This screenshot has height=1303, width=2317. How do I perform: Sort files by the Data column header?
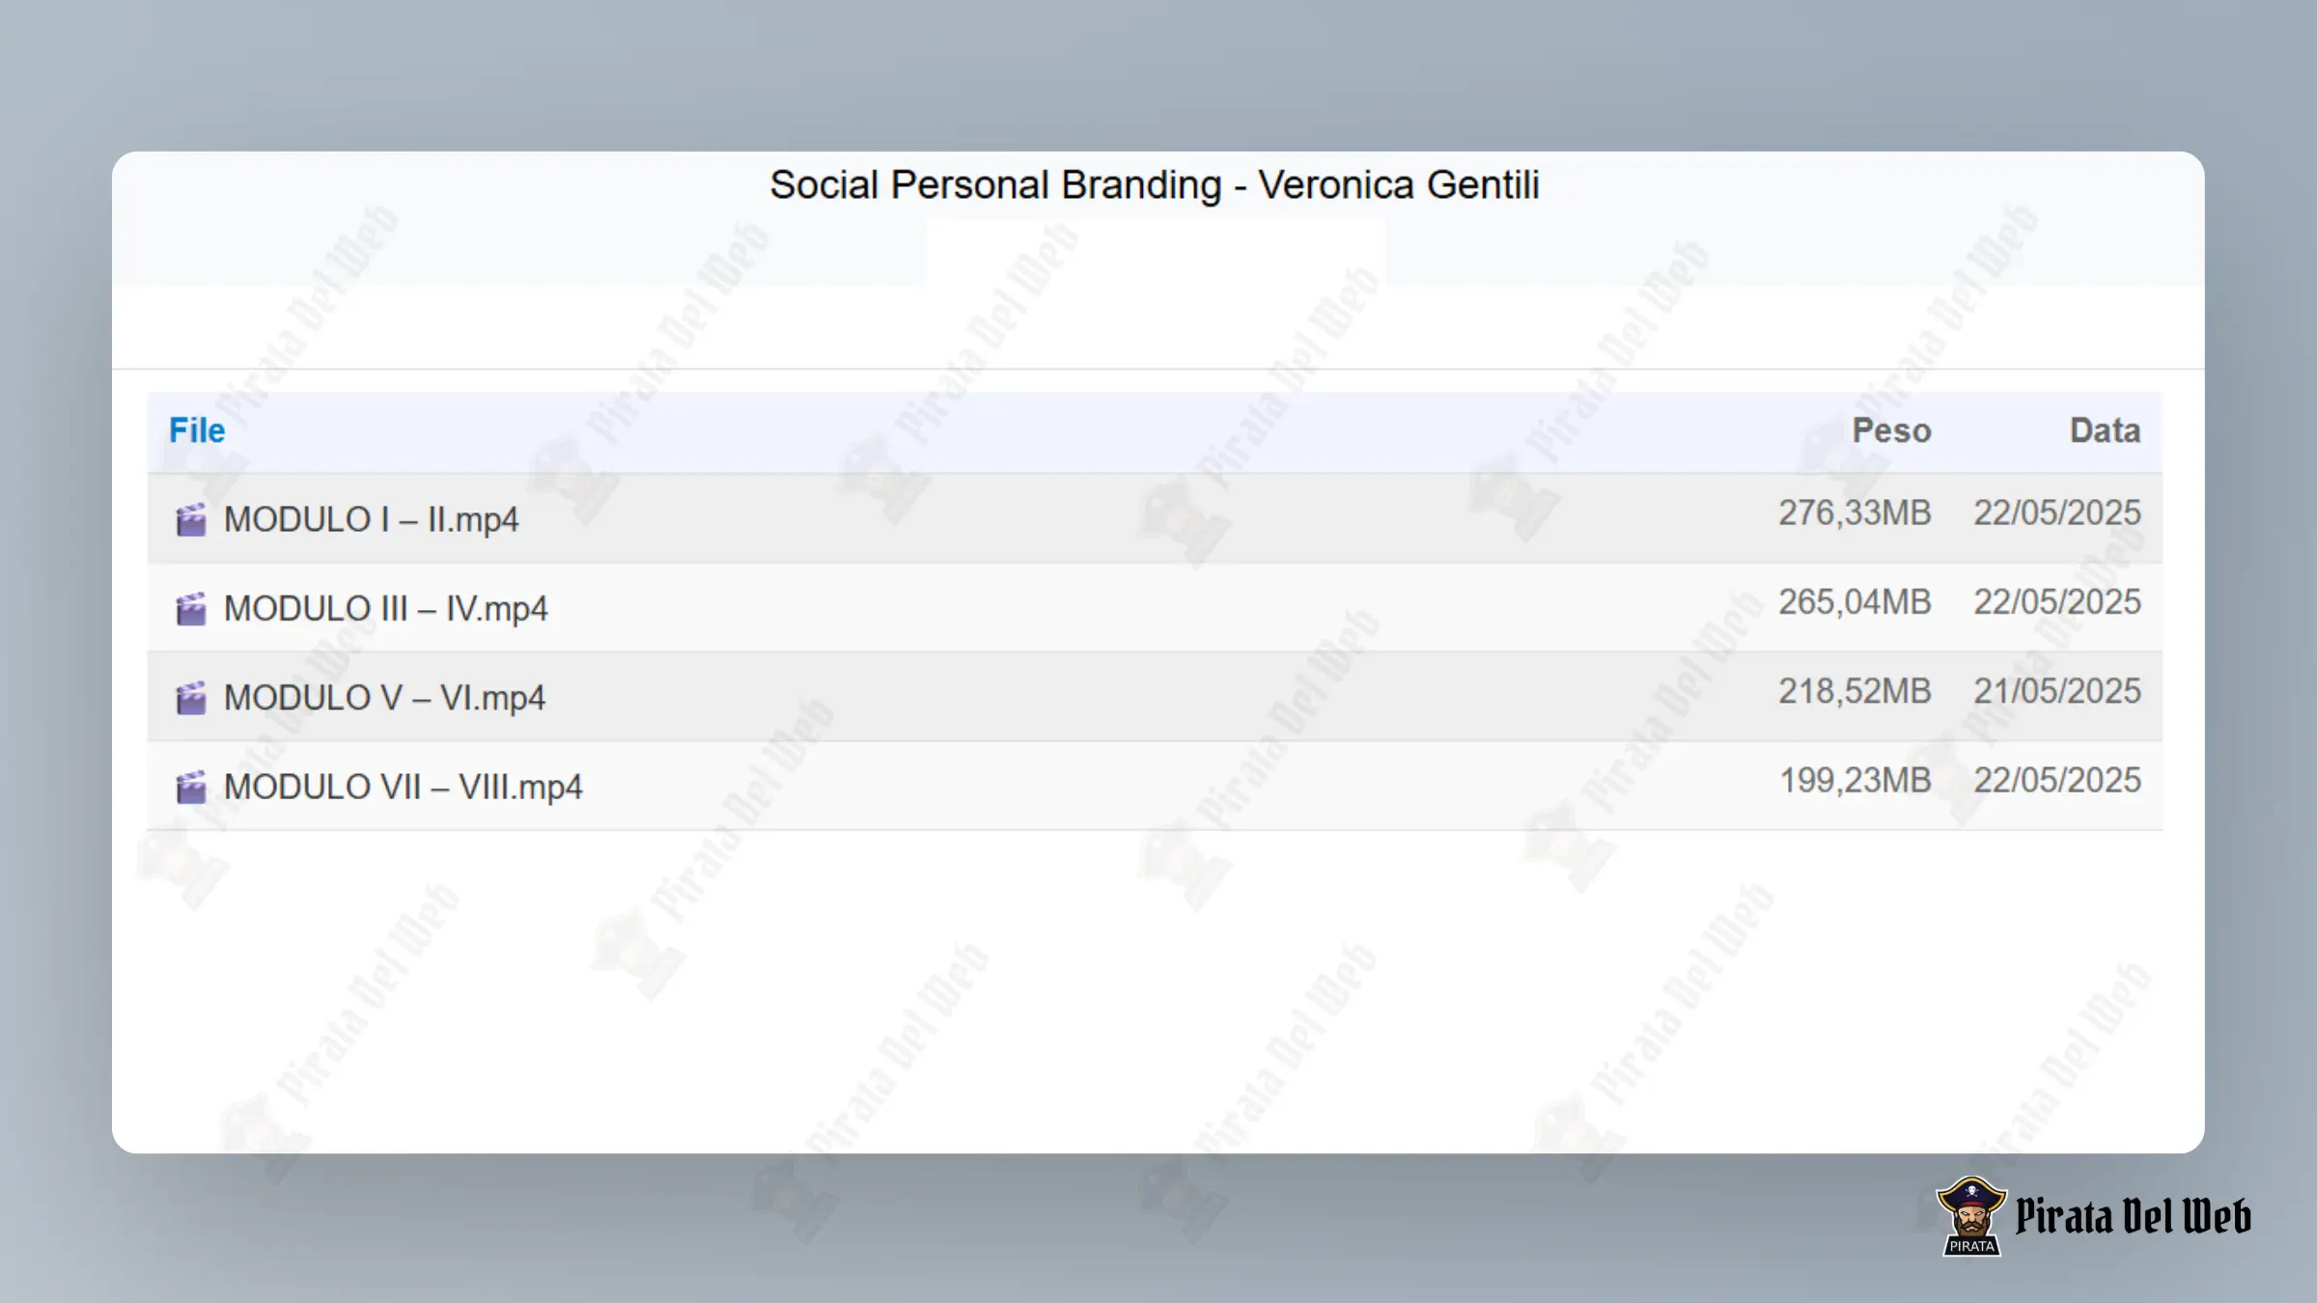[2105, 430]
